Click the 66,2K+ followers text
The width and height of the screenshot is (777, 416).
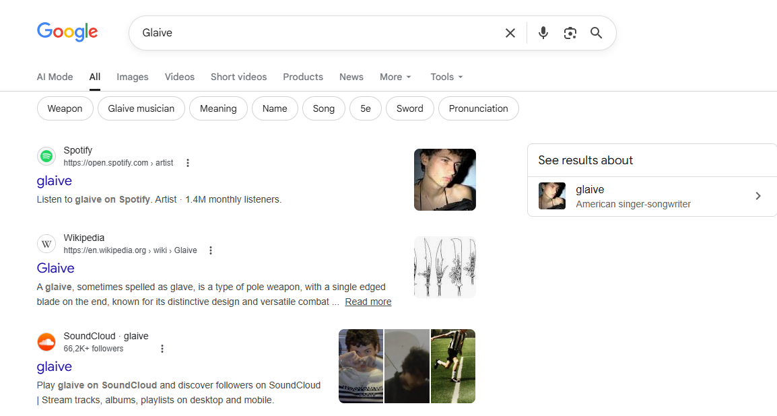click(93, 349)
